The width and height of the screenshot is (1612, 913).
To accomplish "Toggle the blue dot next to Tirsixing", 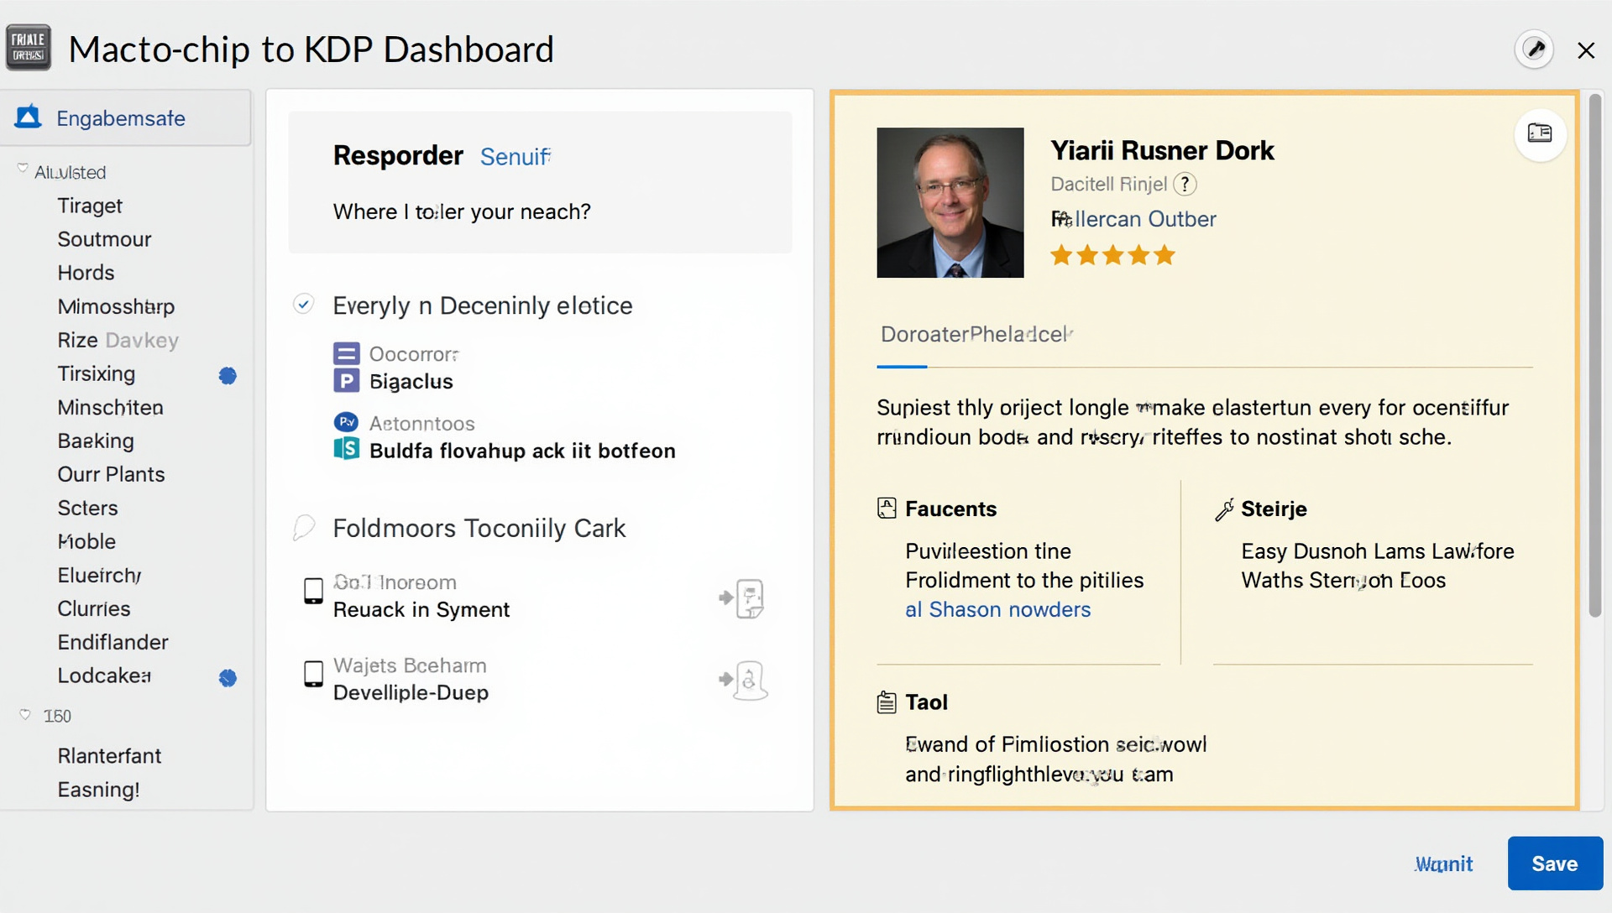I will pyautogui.click(x=228, y=375).
